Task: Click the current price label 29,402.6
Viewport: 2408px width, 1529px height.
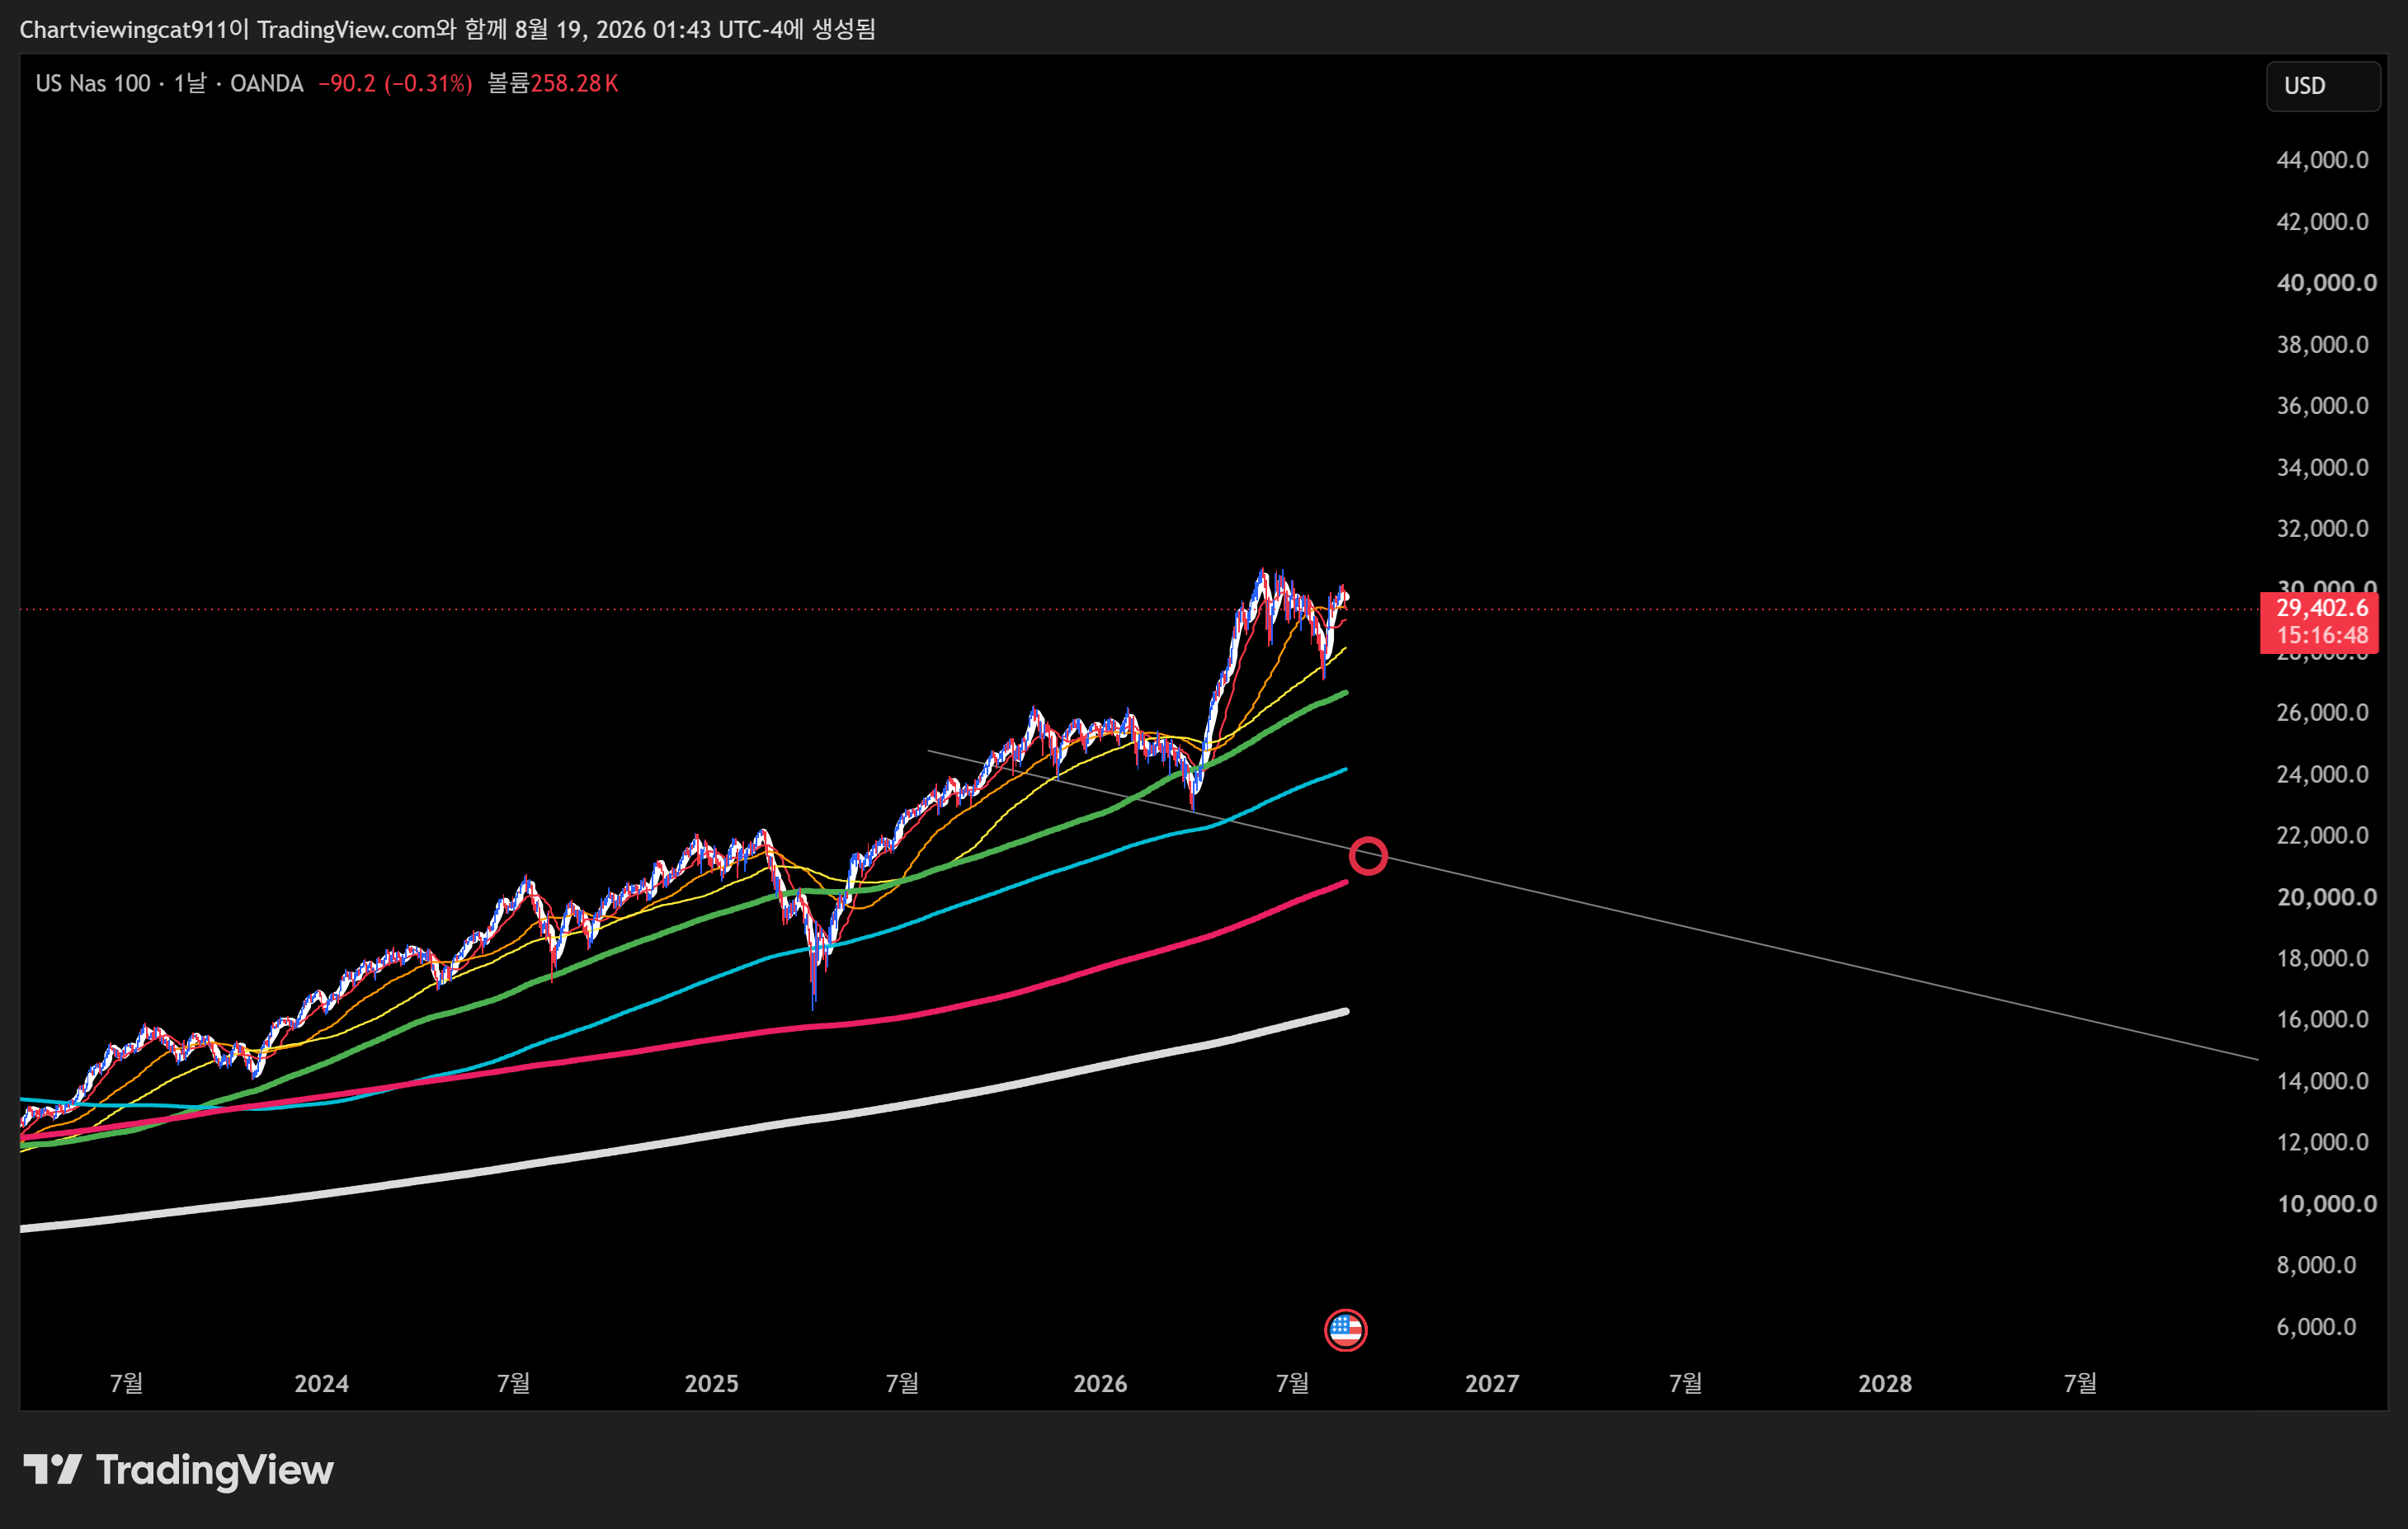Action: pyautogui.click(x=2322, y=608)
